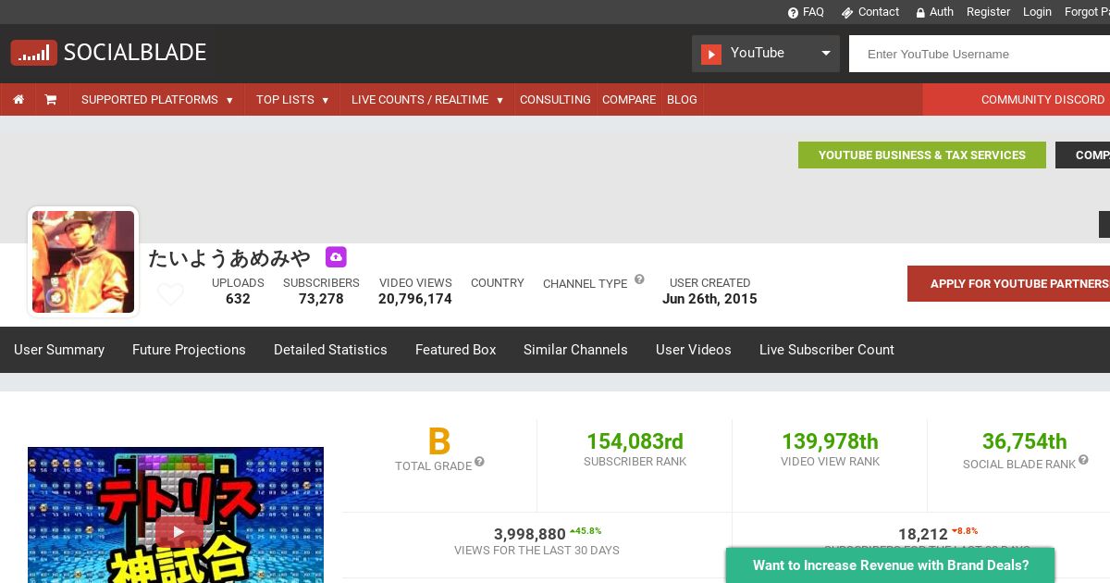Click the Total Grade help icon

[x=479, y=462]
